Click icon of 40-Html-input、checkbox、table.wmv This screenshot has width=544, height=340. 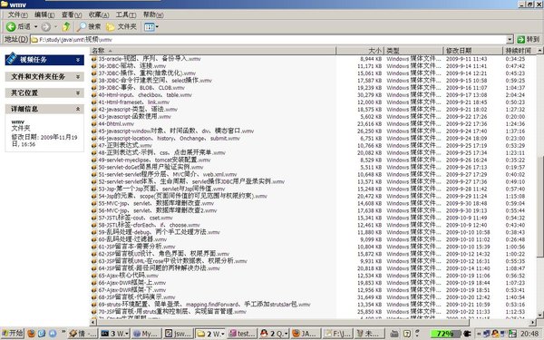(x=94, y=94)
